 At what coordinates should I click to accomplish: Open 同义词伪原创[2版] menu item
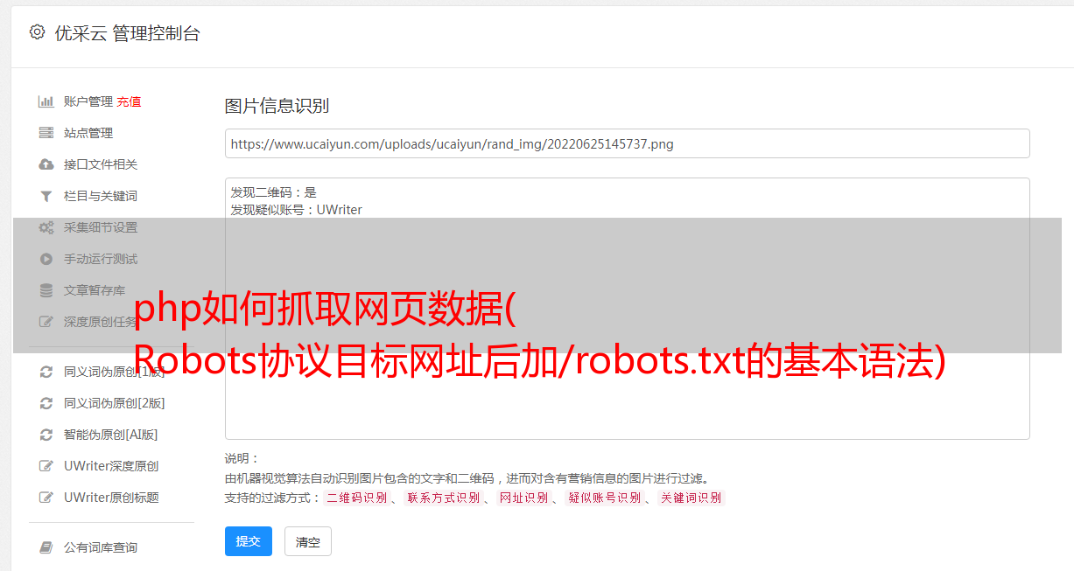pyautogui.click(x=115, y=403)
